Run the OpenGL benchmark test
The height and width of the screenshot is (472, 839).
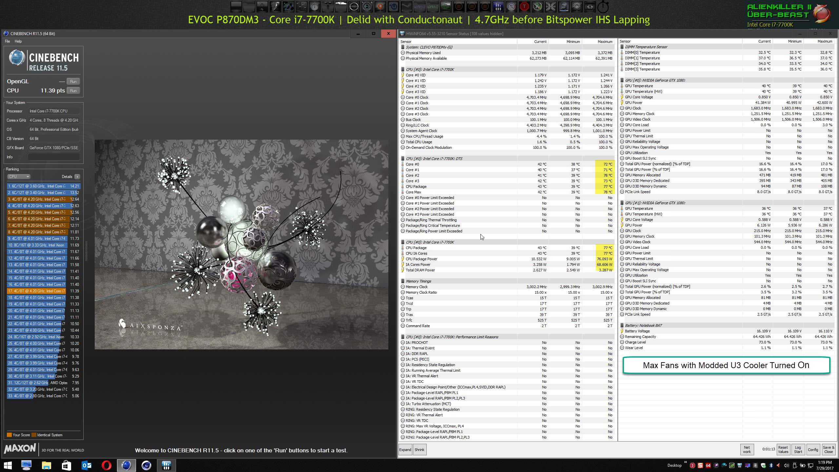73,82
